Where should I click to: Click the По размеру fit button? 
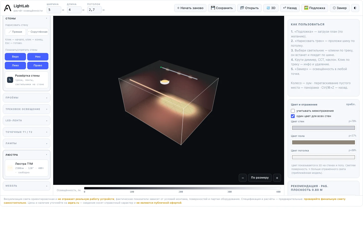pyautogui.click(x=260, y=178)
